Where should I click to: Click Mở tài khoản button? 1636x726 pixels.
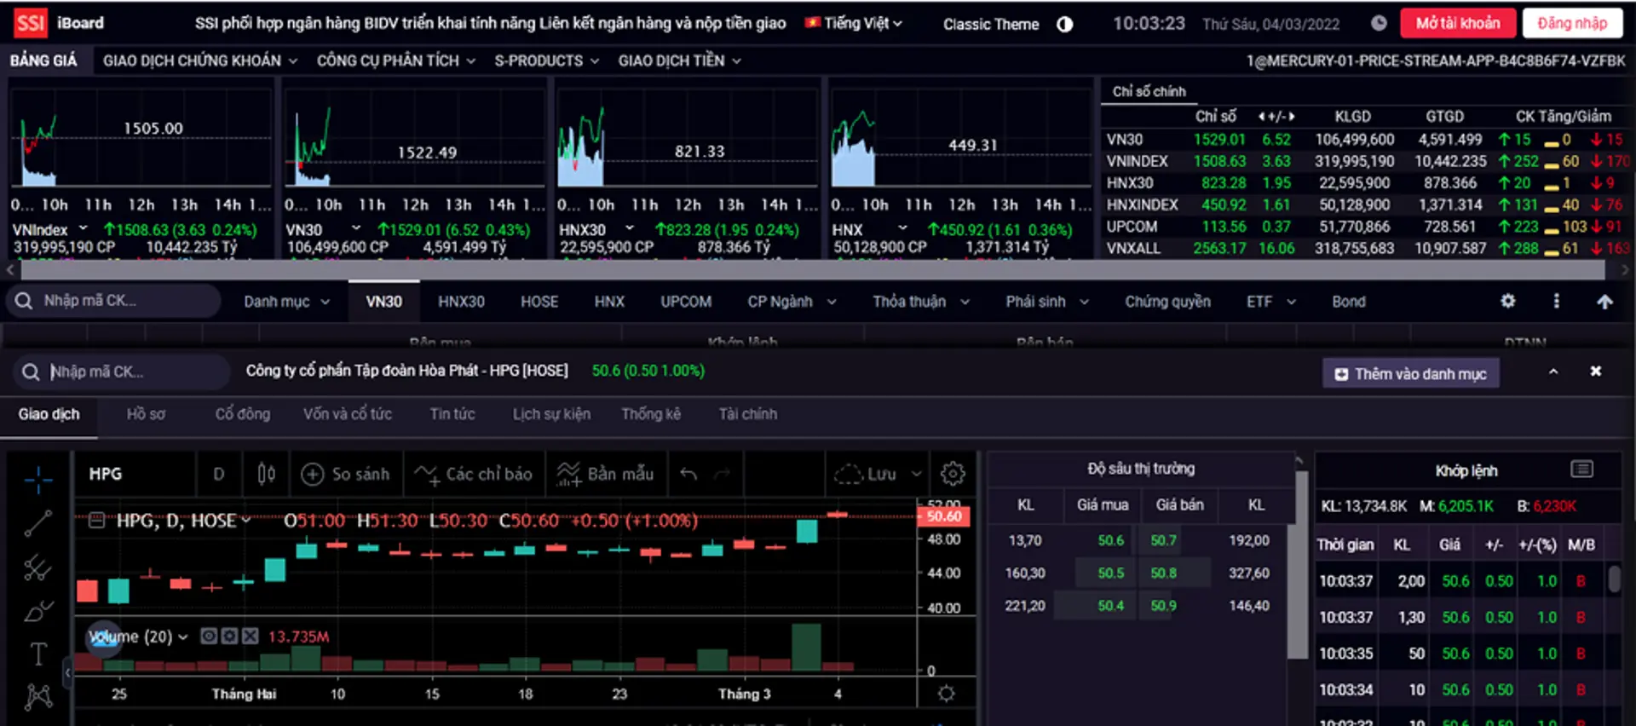click(1458, 23)
